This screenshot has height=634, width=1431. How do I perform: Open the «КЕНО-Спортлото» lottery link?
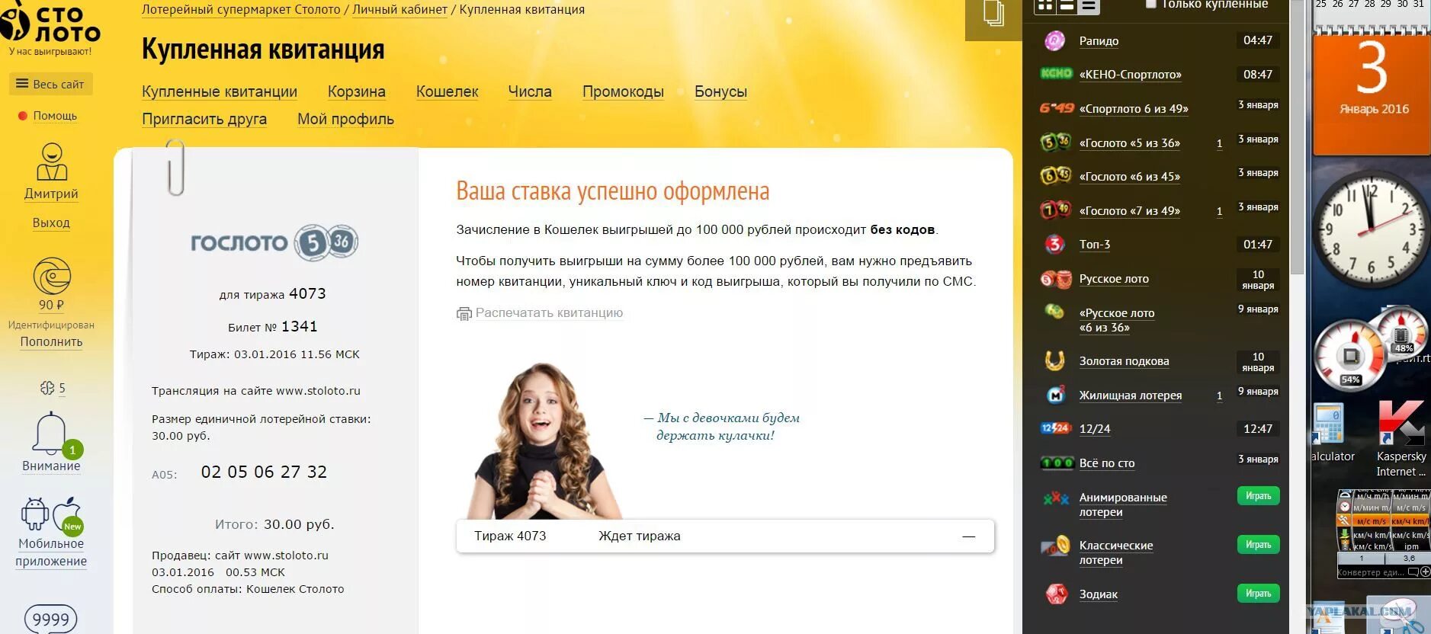click(1130, 75)
